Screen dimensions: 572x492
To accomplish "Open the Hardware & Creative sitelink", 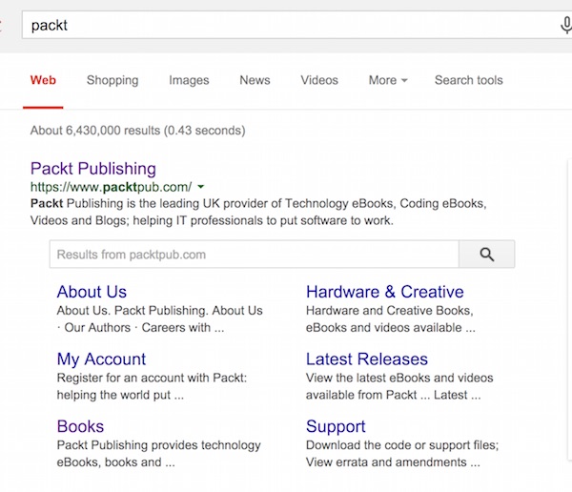I will click(385, 292).
